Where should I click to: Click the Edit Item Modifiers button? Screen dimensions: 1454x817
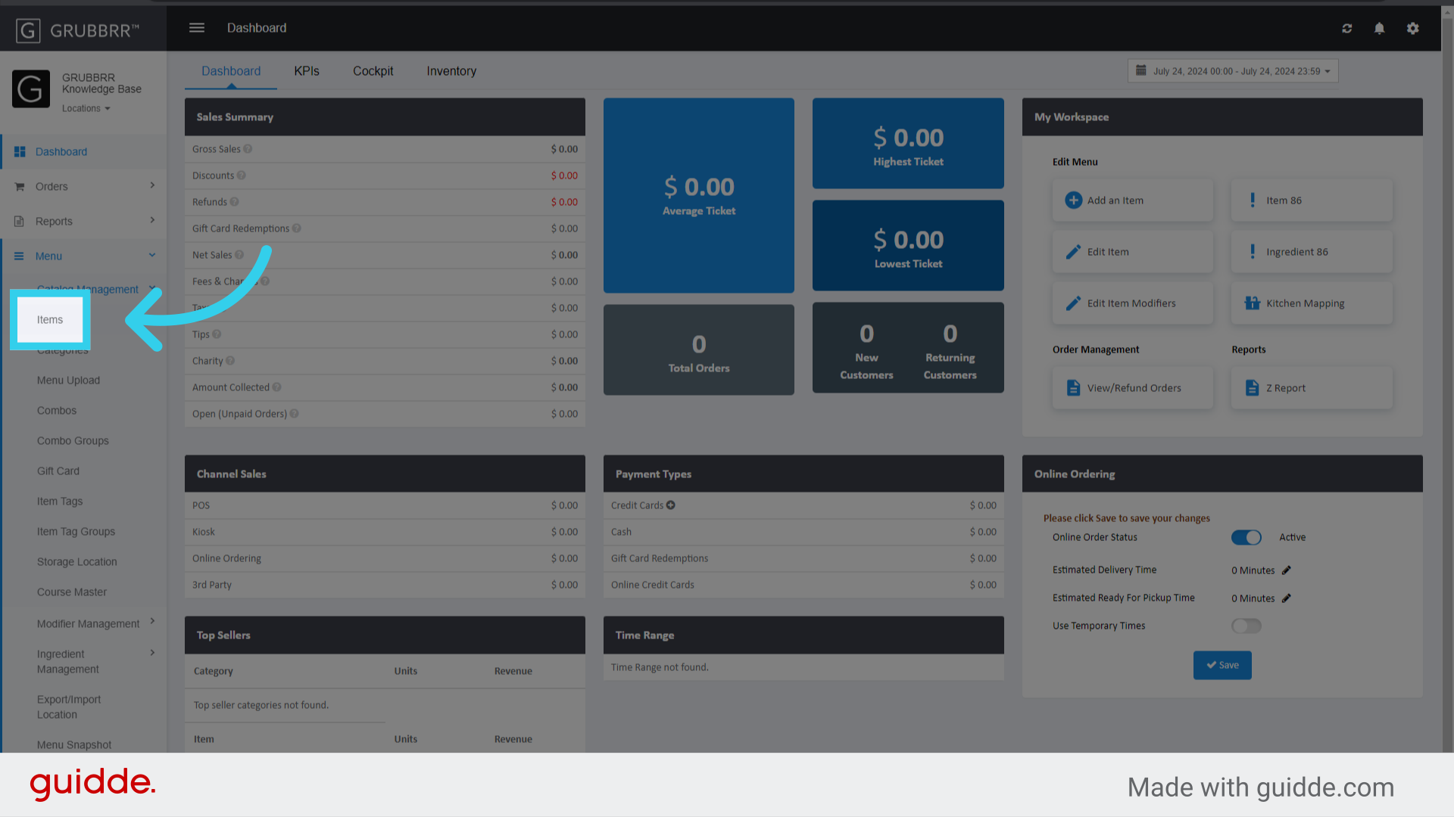(1133, 303)
